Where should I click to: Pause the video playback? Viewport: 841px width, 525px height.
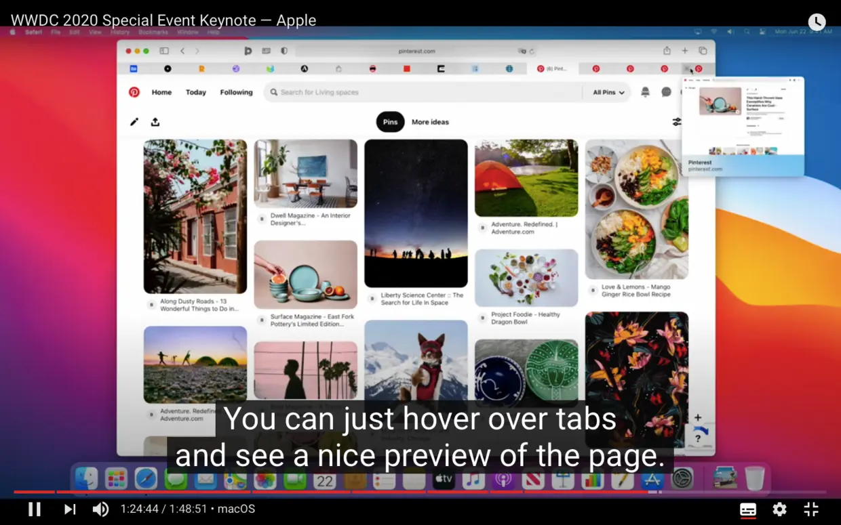point(35,509)
